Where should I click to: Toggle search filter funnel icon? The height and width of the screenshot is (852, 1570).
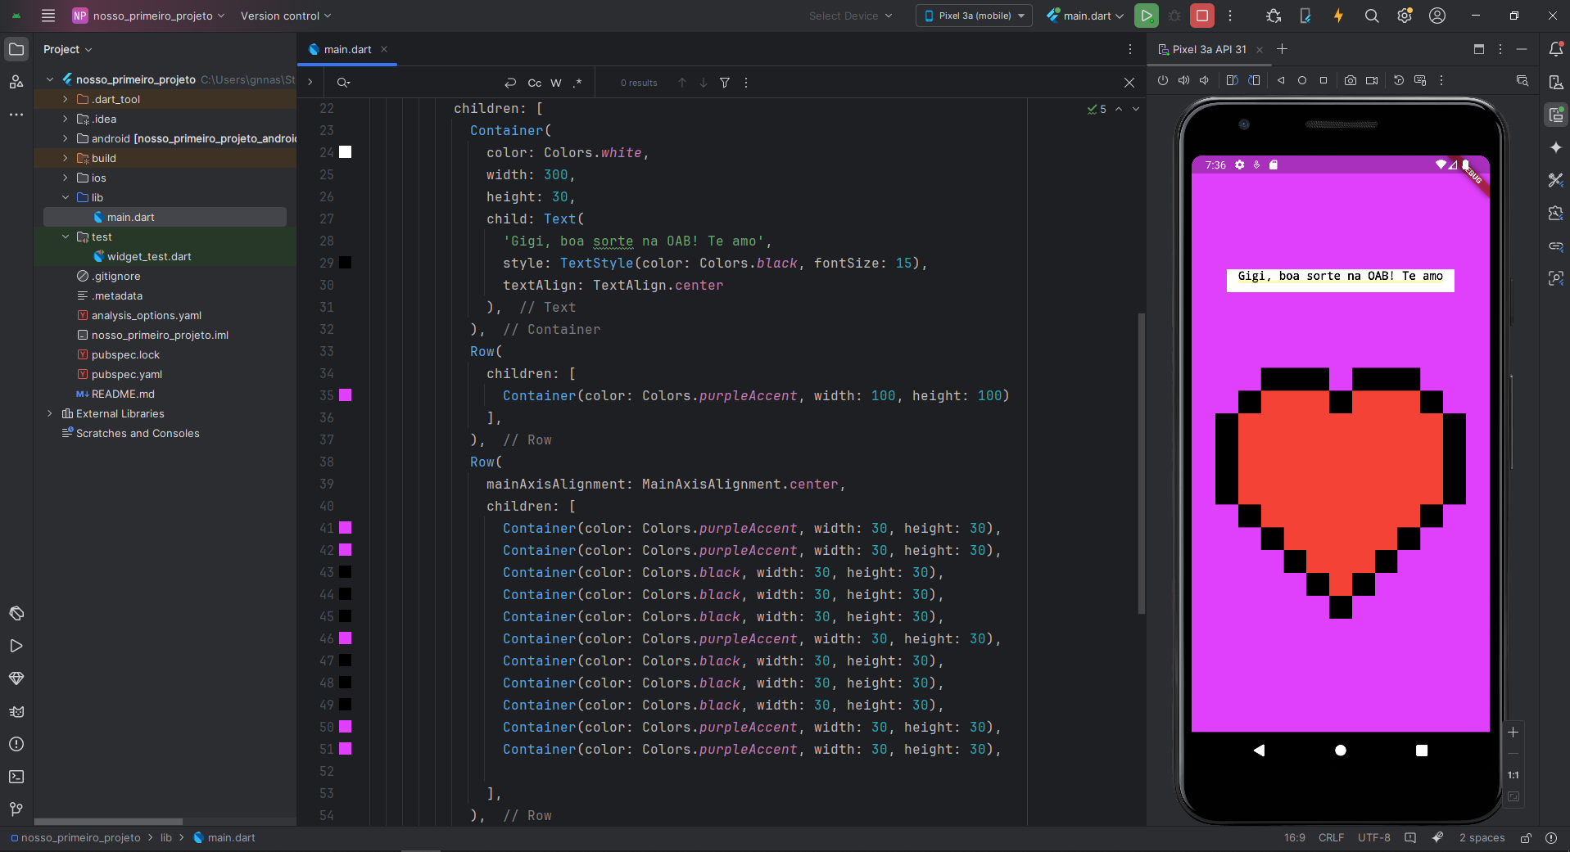click(x=725, y=83)
